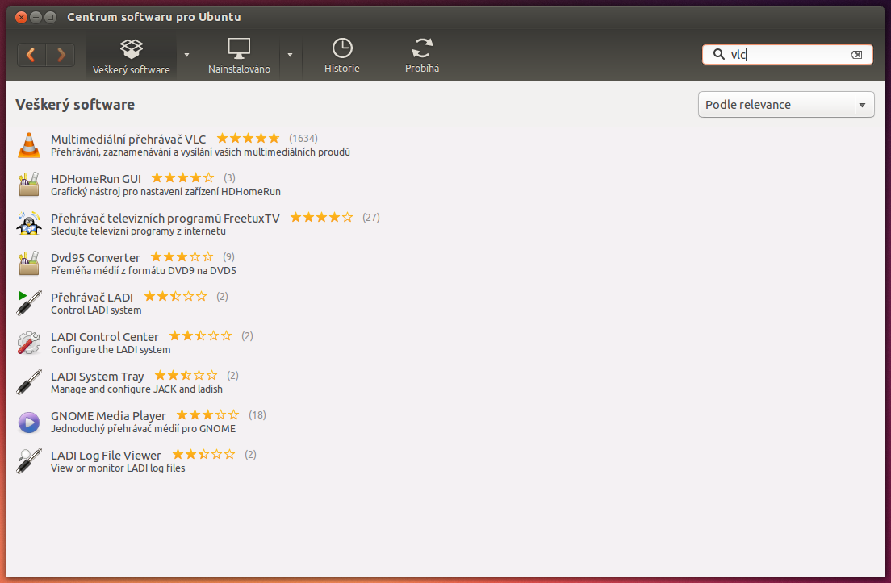The image size is (891, 583).
Task: Click the 27 reviews count for FreetuxTV
Action: (x=371, y=218)
